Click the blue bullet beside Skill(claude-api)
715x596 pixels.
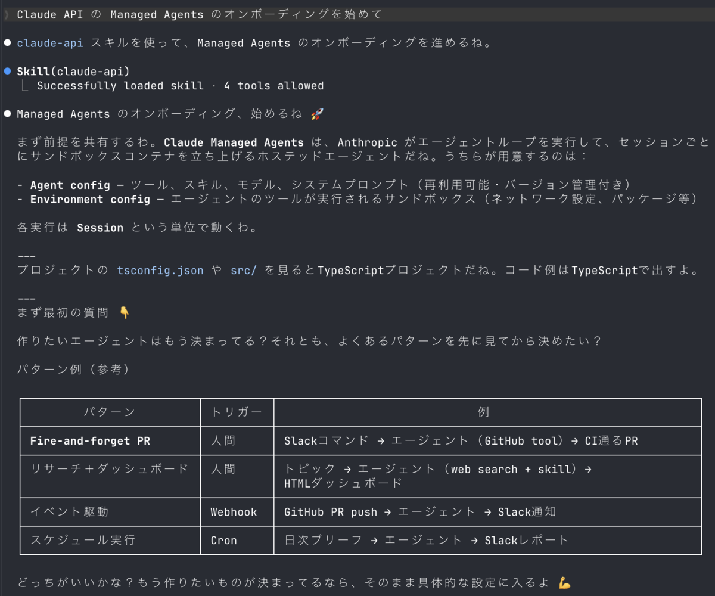click(x=8, y=71)
